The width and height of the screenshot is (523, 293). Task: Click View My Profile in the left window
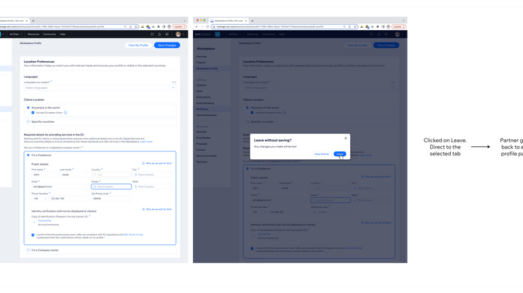pos(138,45)
